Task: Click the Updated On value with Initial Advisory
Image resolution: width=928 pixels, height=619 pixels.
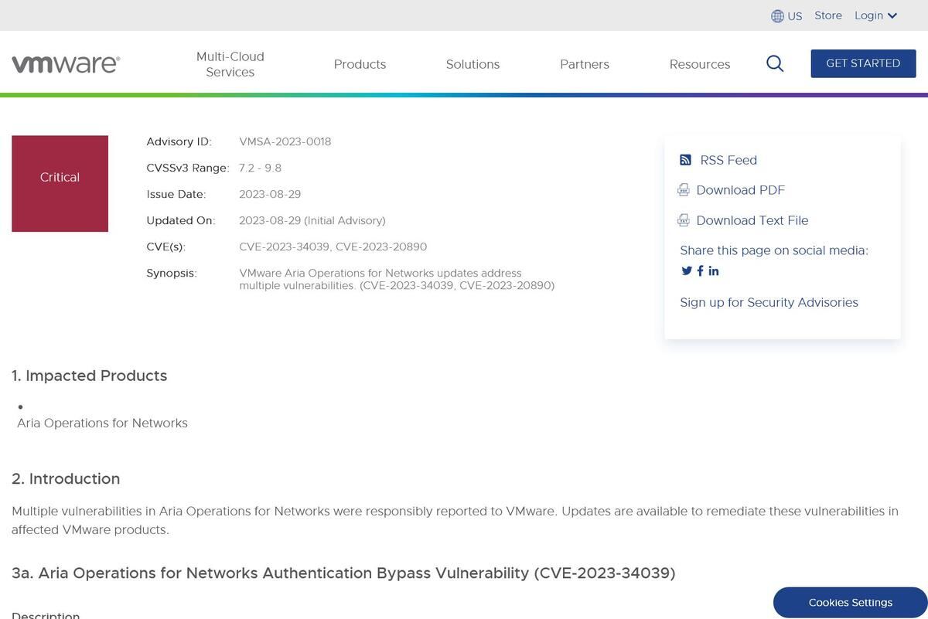Action: (x=312, y=220)
